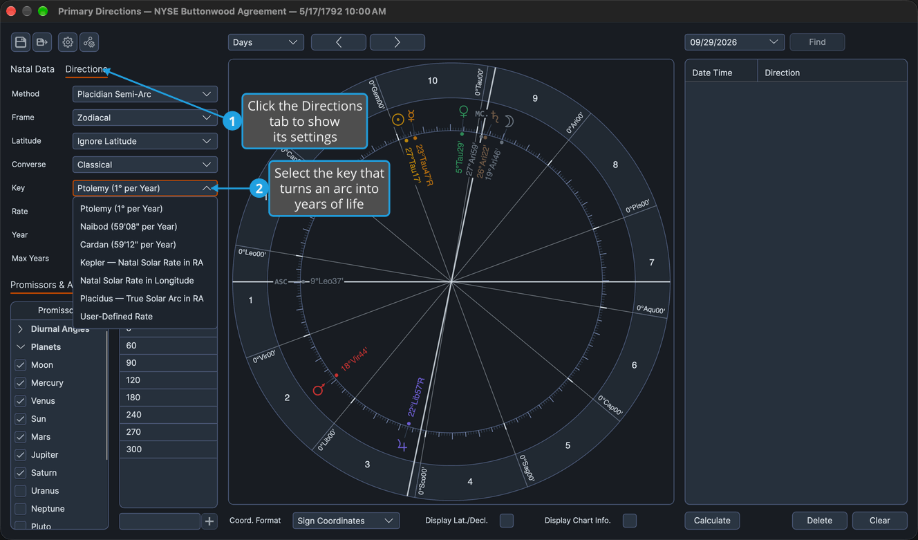Pick the User-Defined Rate option
The width and height of the screenshot is (918, 540).
point(145,317)
